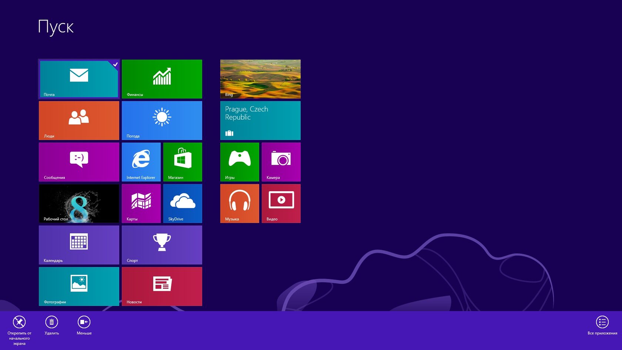Open the SkyDrive cloud tile
This screenshot has height=350, width=622.
183,203
